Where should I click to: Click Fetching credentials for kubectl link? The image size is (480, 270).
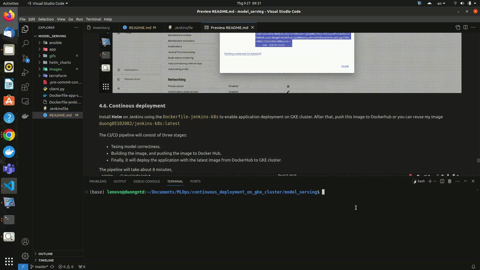pos(241,54)
